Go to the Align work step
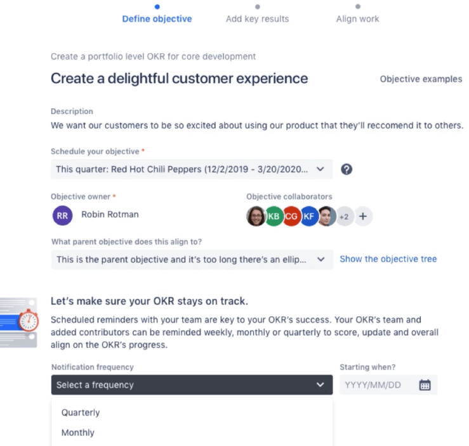The width and height of the screenshot is (469, 446). pos(357,18)
